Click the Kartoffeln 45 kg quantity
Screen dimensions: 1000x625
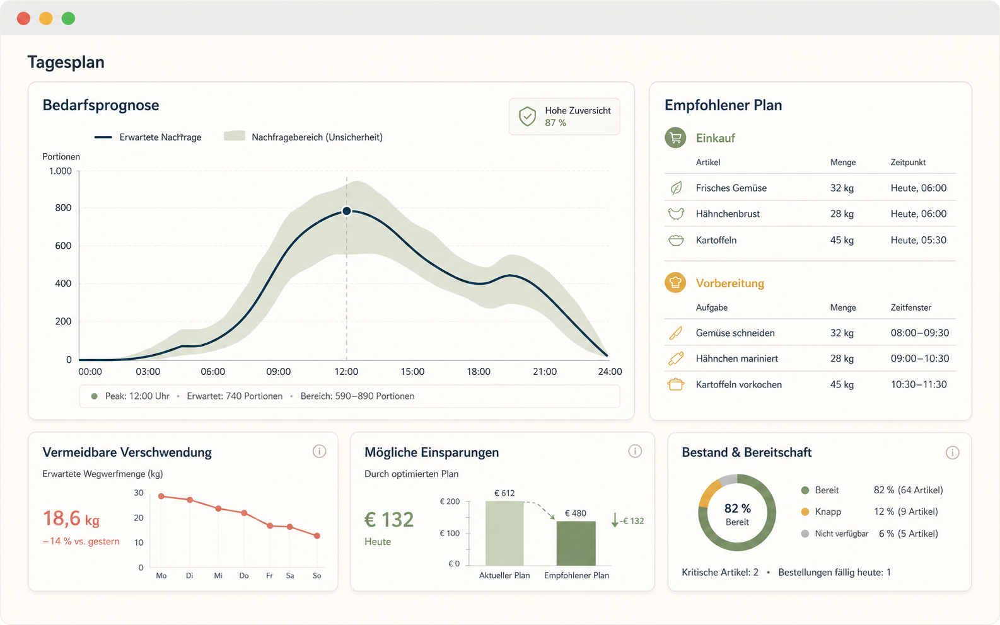(x=842, y=240)
